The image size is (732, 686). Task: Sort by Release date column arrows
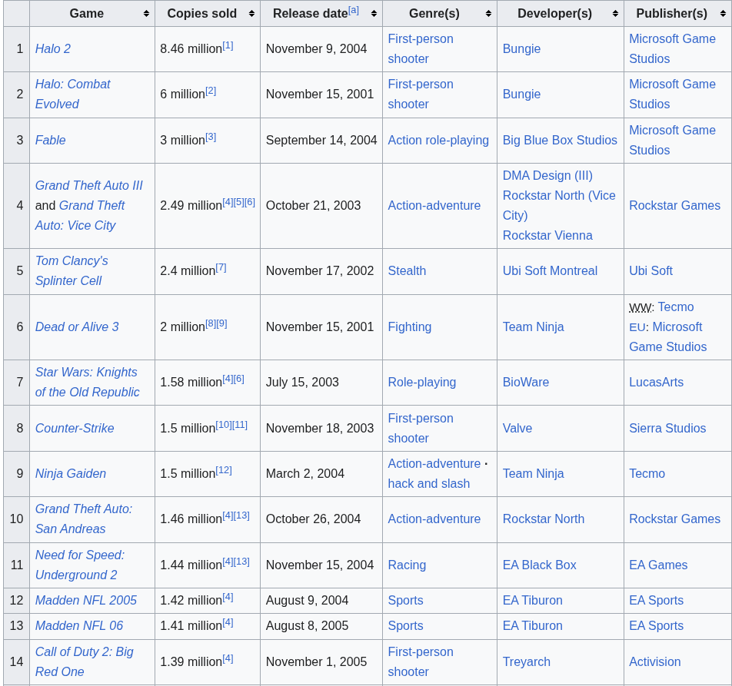pos(374,14)
